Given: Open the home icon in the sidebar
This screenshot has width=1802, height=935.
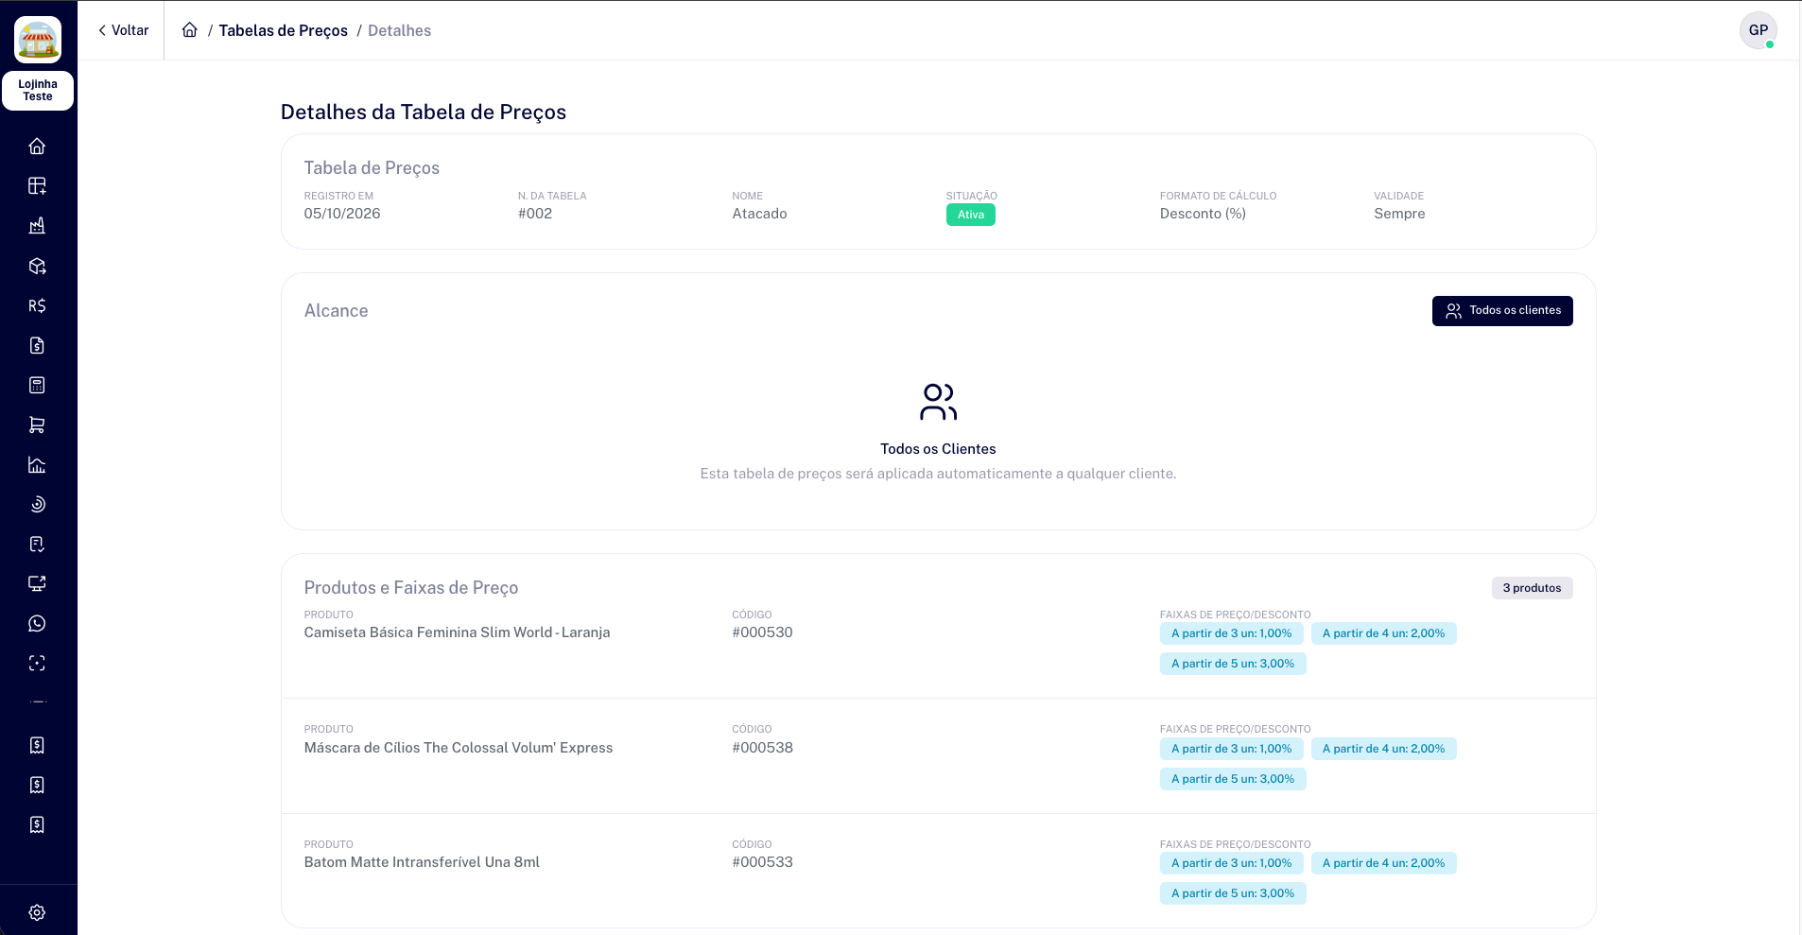Looking at the screenshot, I should (37, 147).
